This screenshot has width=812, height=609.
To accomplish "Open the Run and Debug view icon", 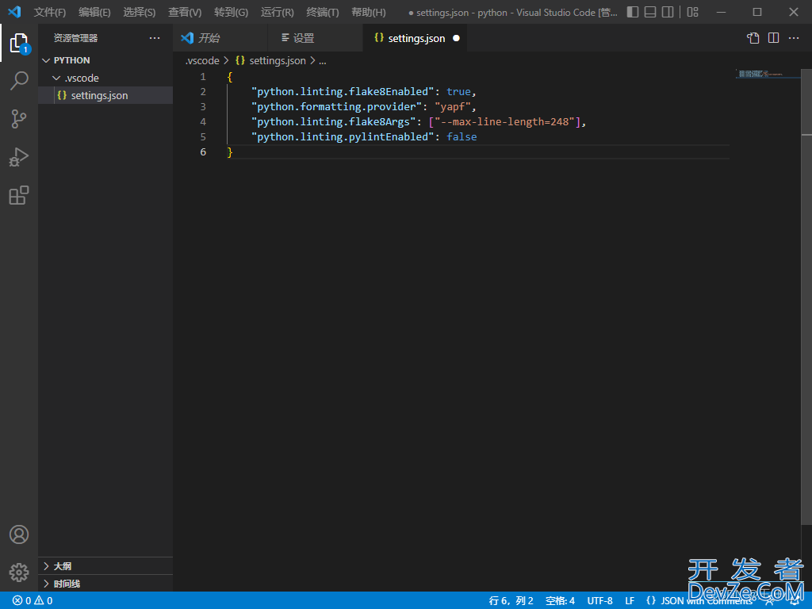I will tap(19, 157).
